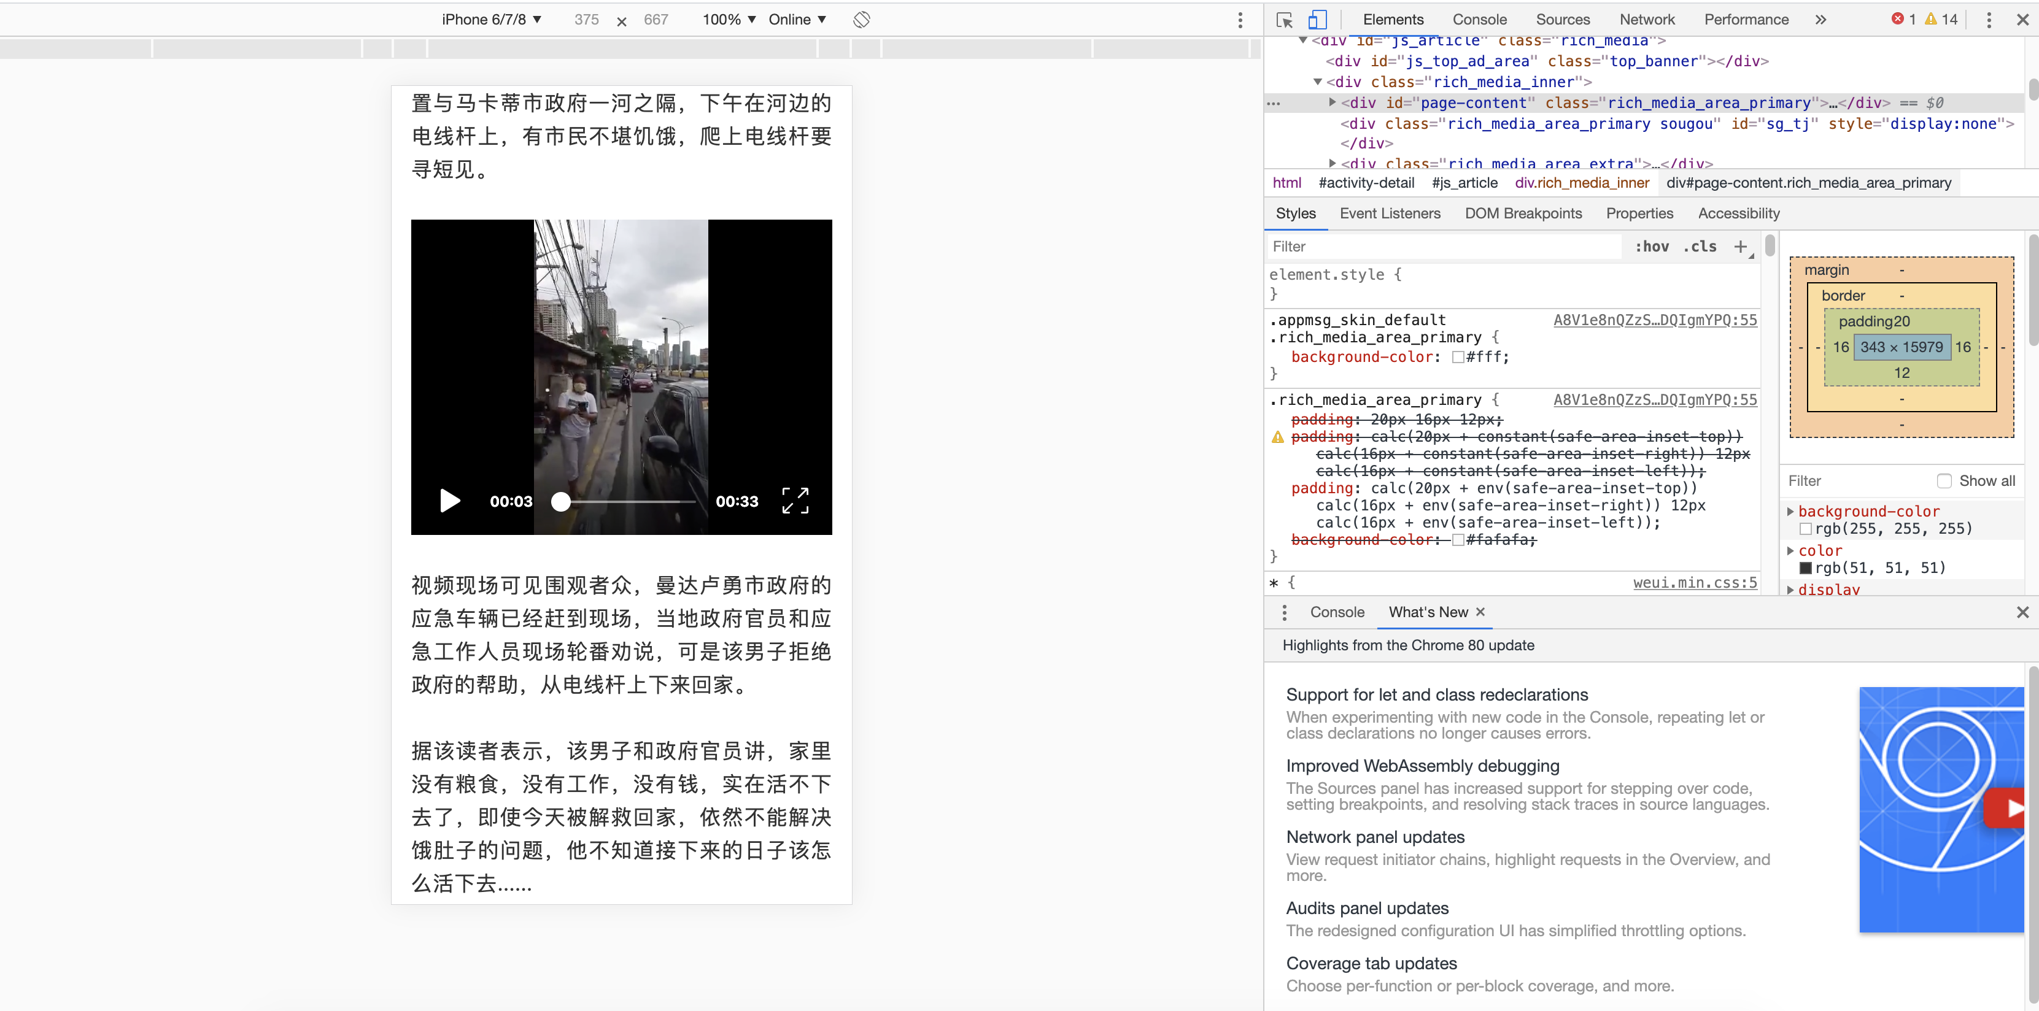The width and height of the screenshot is (2039, 1011).
Task: Toggle the :hov element state button
Action: click(x=1652, y=247)
